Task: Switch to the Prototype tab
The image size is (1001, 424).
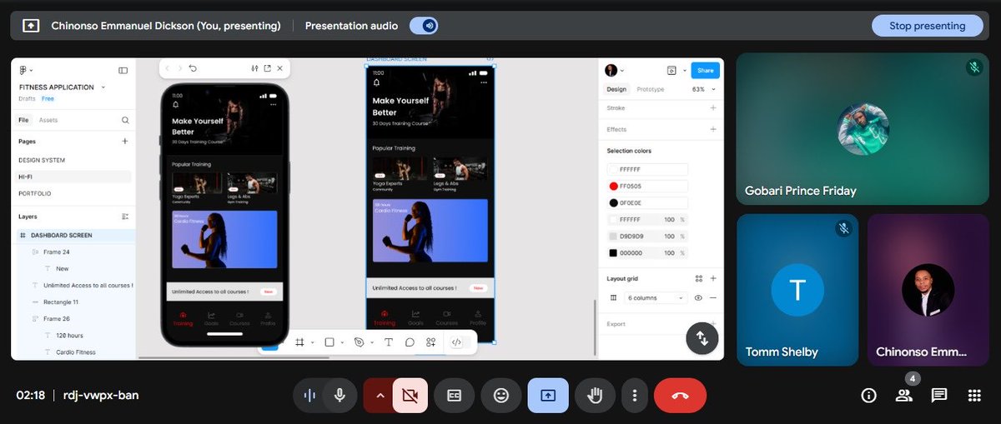Action: [651, 89]
